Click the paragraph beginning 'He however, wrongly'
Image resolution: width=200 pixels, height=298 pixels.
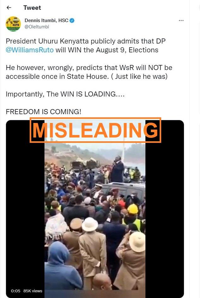coord(89,72)
